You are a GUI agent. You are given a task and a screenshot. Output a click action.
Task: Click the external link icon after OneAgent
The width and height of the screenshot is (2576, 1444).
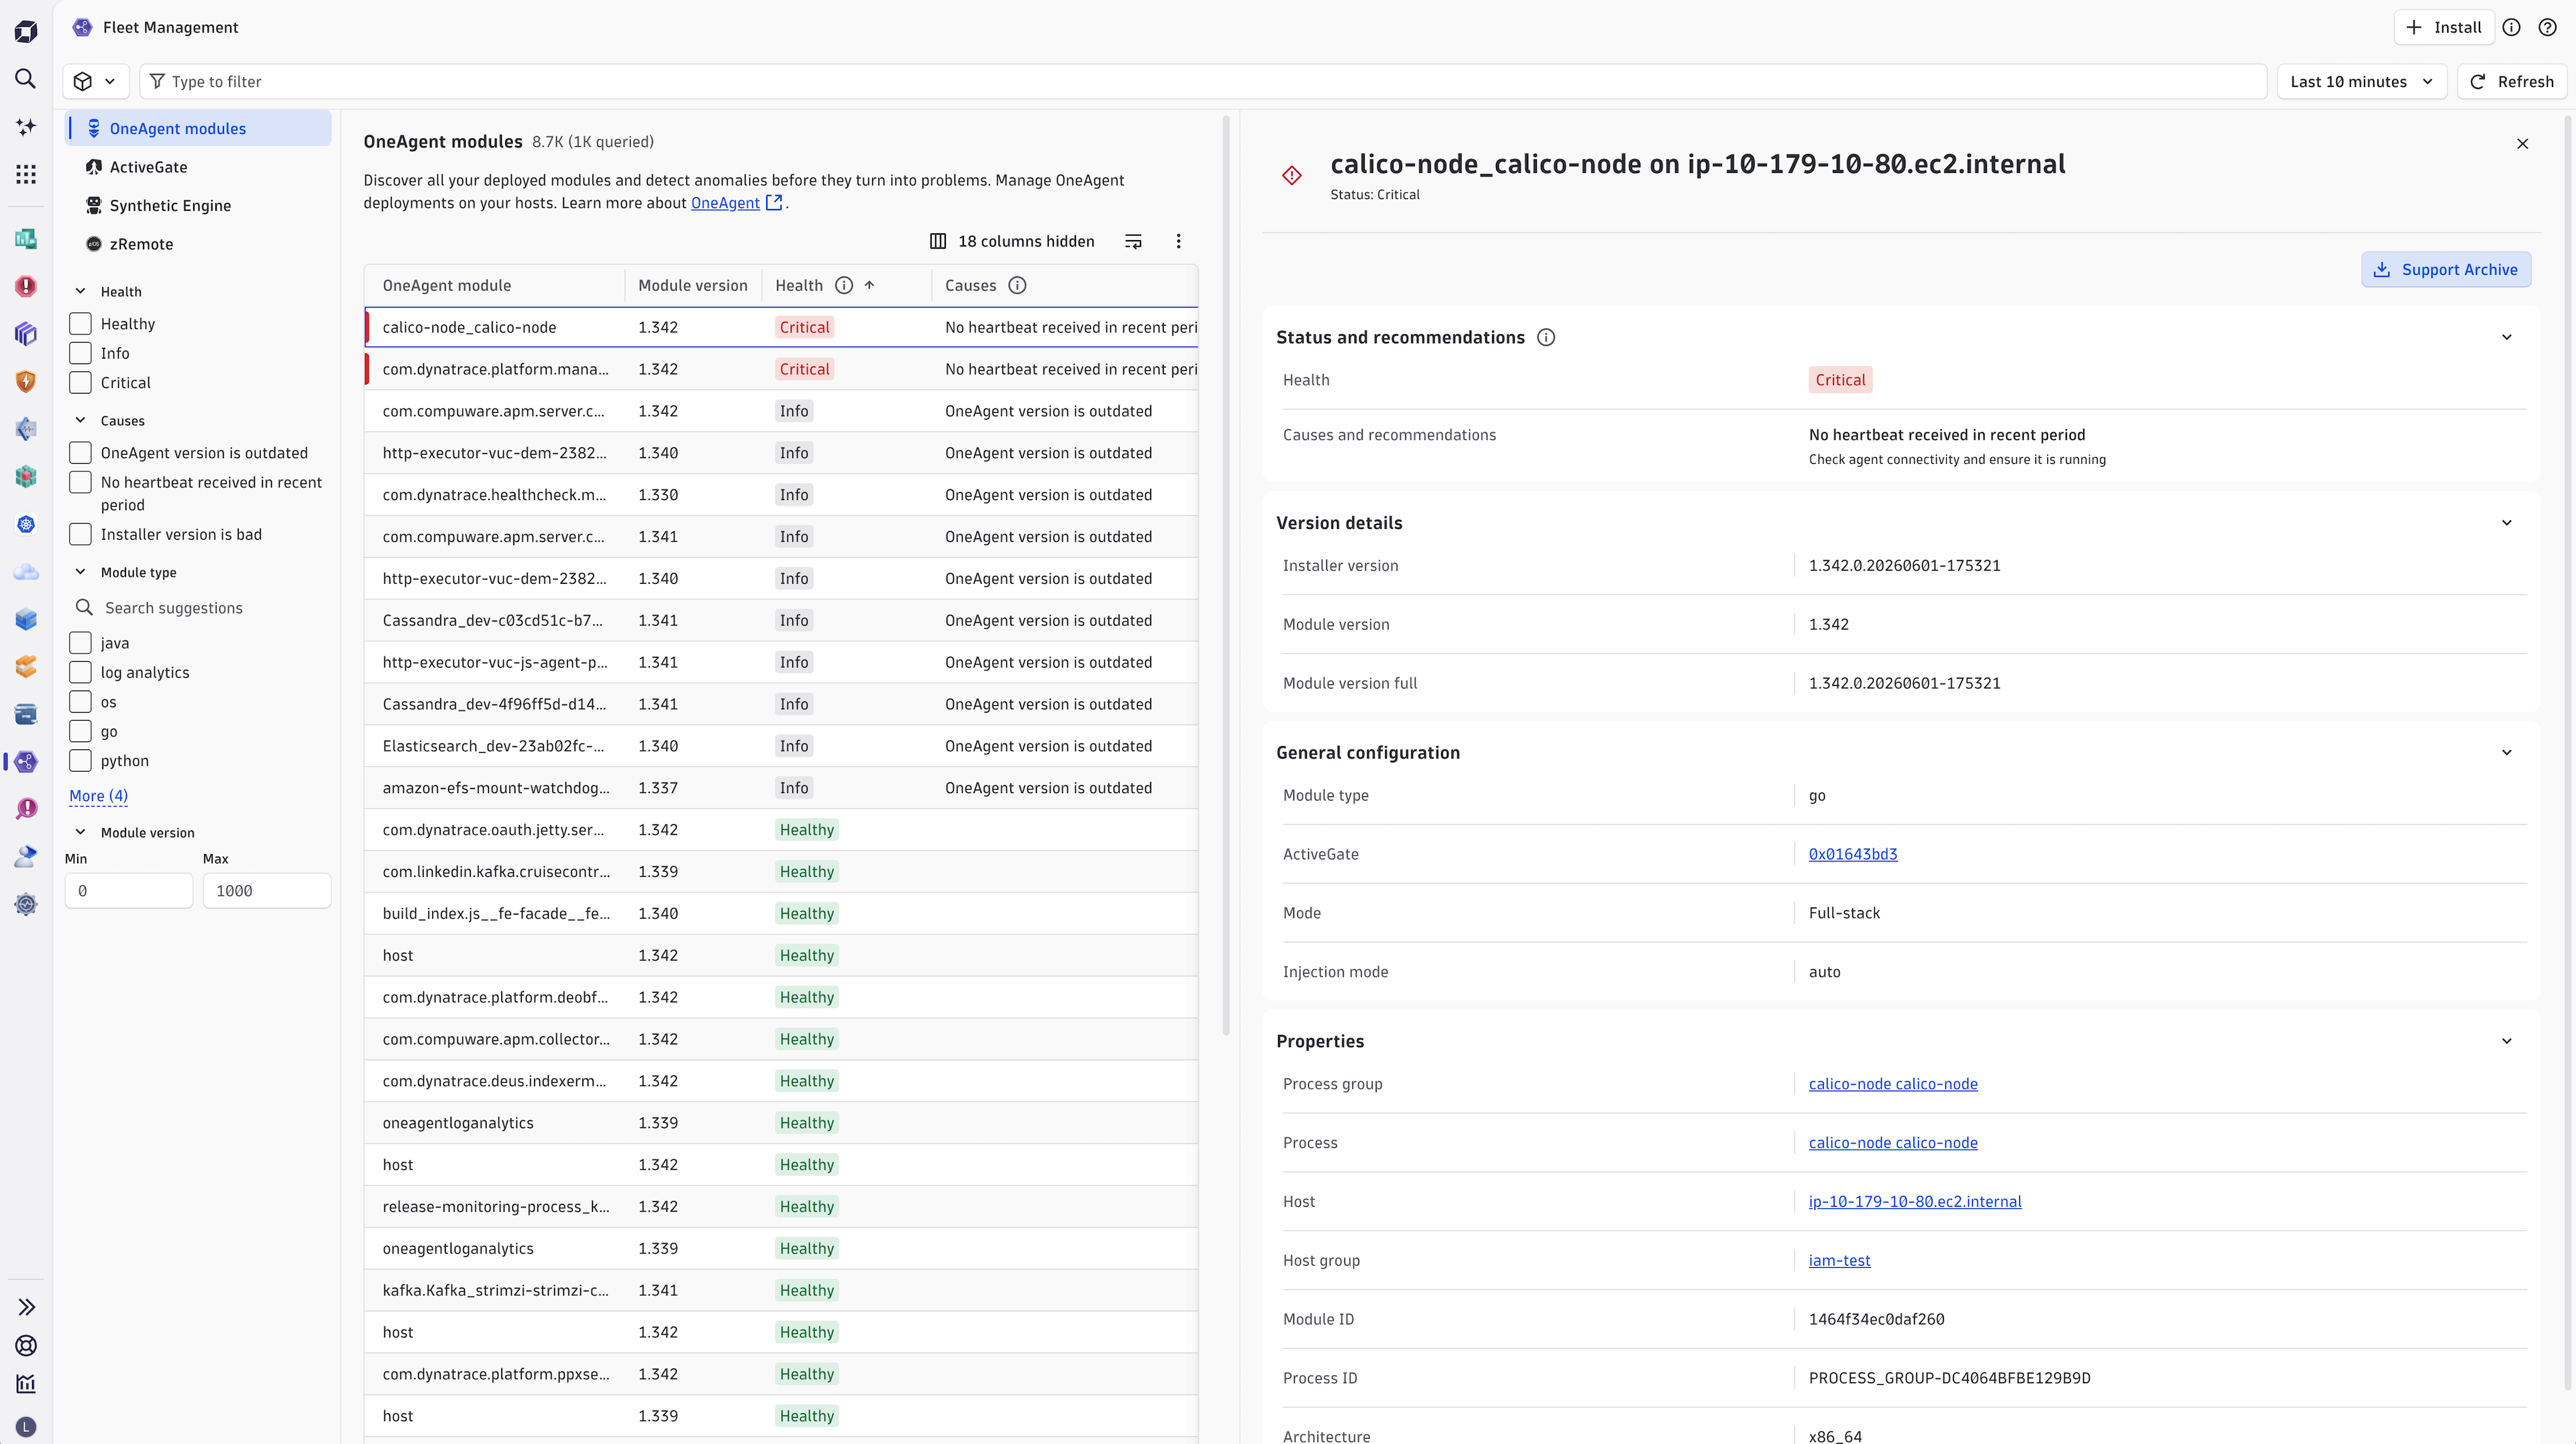click(x=774, y=203)
